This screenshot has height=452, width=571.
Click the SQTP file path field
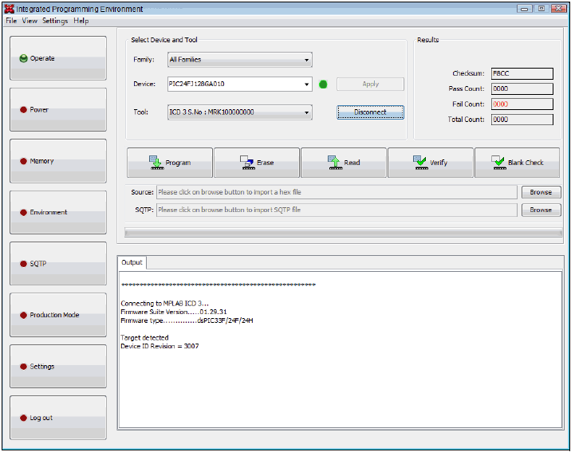click(336, 210)
